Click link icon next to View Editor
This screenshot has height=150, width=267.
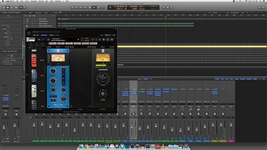point(114,35)
